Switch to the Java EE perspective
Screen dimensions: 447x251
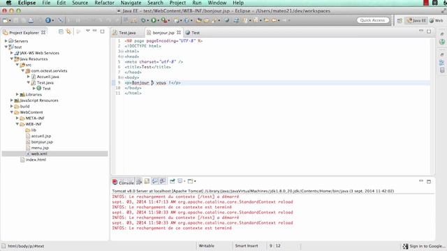[416, 20]
